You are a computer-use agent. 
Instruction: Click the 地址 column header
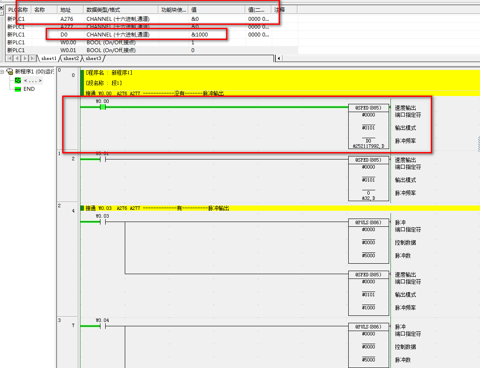point(70,10)
